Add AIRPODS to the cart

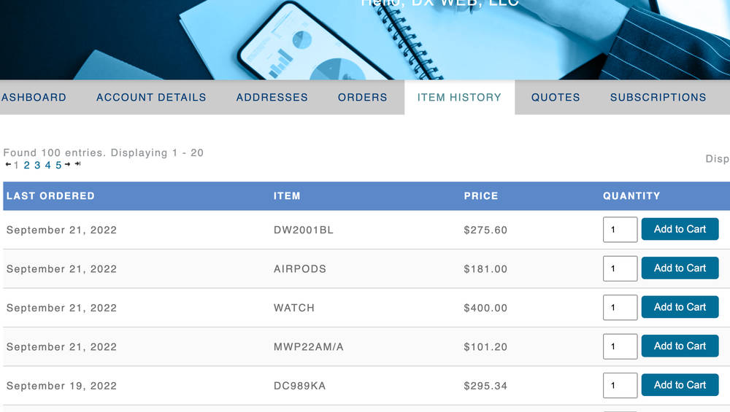680,268
